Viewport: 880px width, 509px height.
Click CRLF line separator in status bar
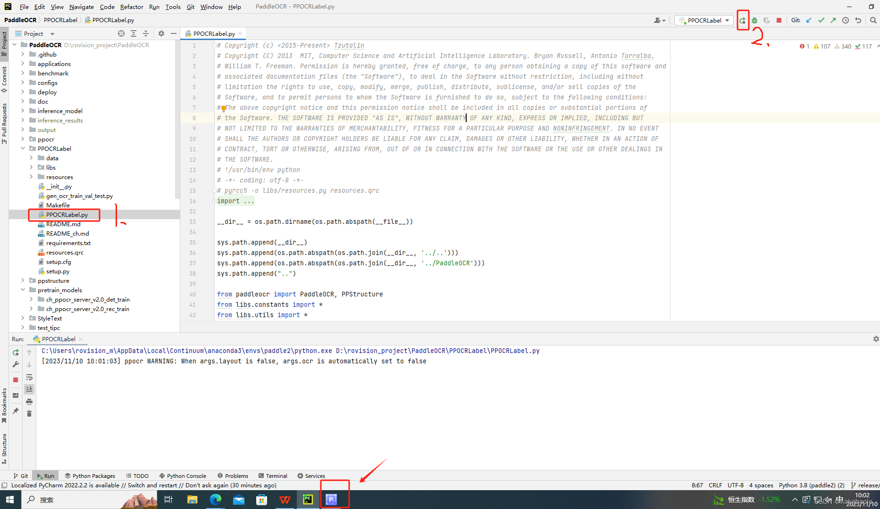point(715,485)
